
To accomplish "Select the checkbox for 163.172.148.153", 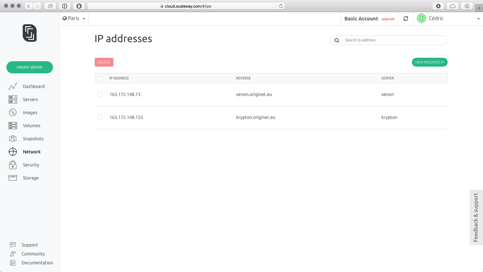I will point(100,117).
